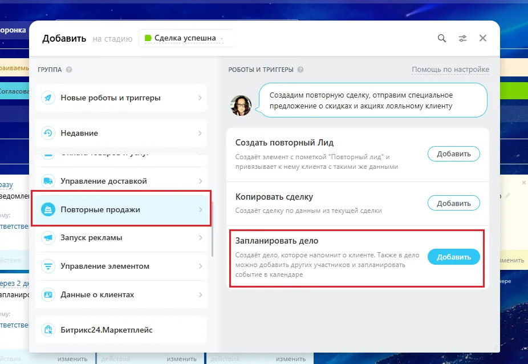
Task: Select the Запуск рекламы group
Action: tap(121, 238)
